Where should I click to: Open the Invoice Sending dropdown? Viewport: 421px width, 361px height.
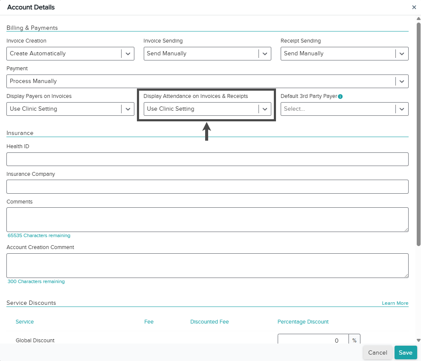[207, 54]
